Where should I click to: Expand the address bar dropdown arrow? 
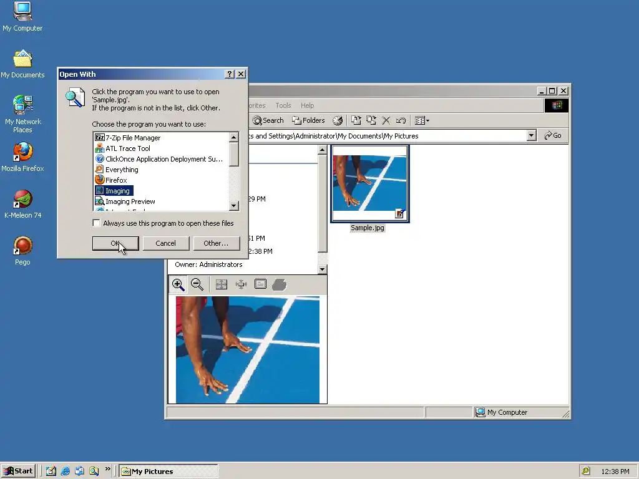pos(531,135)
